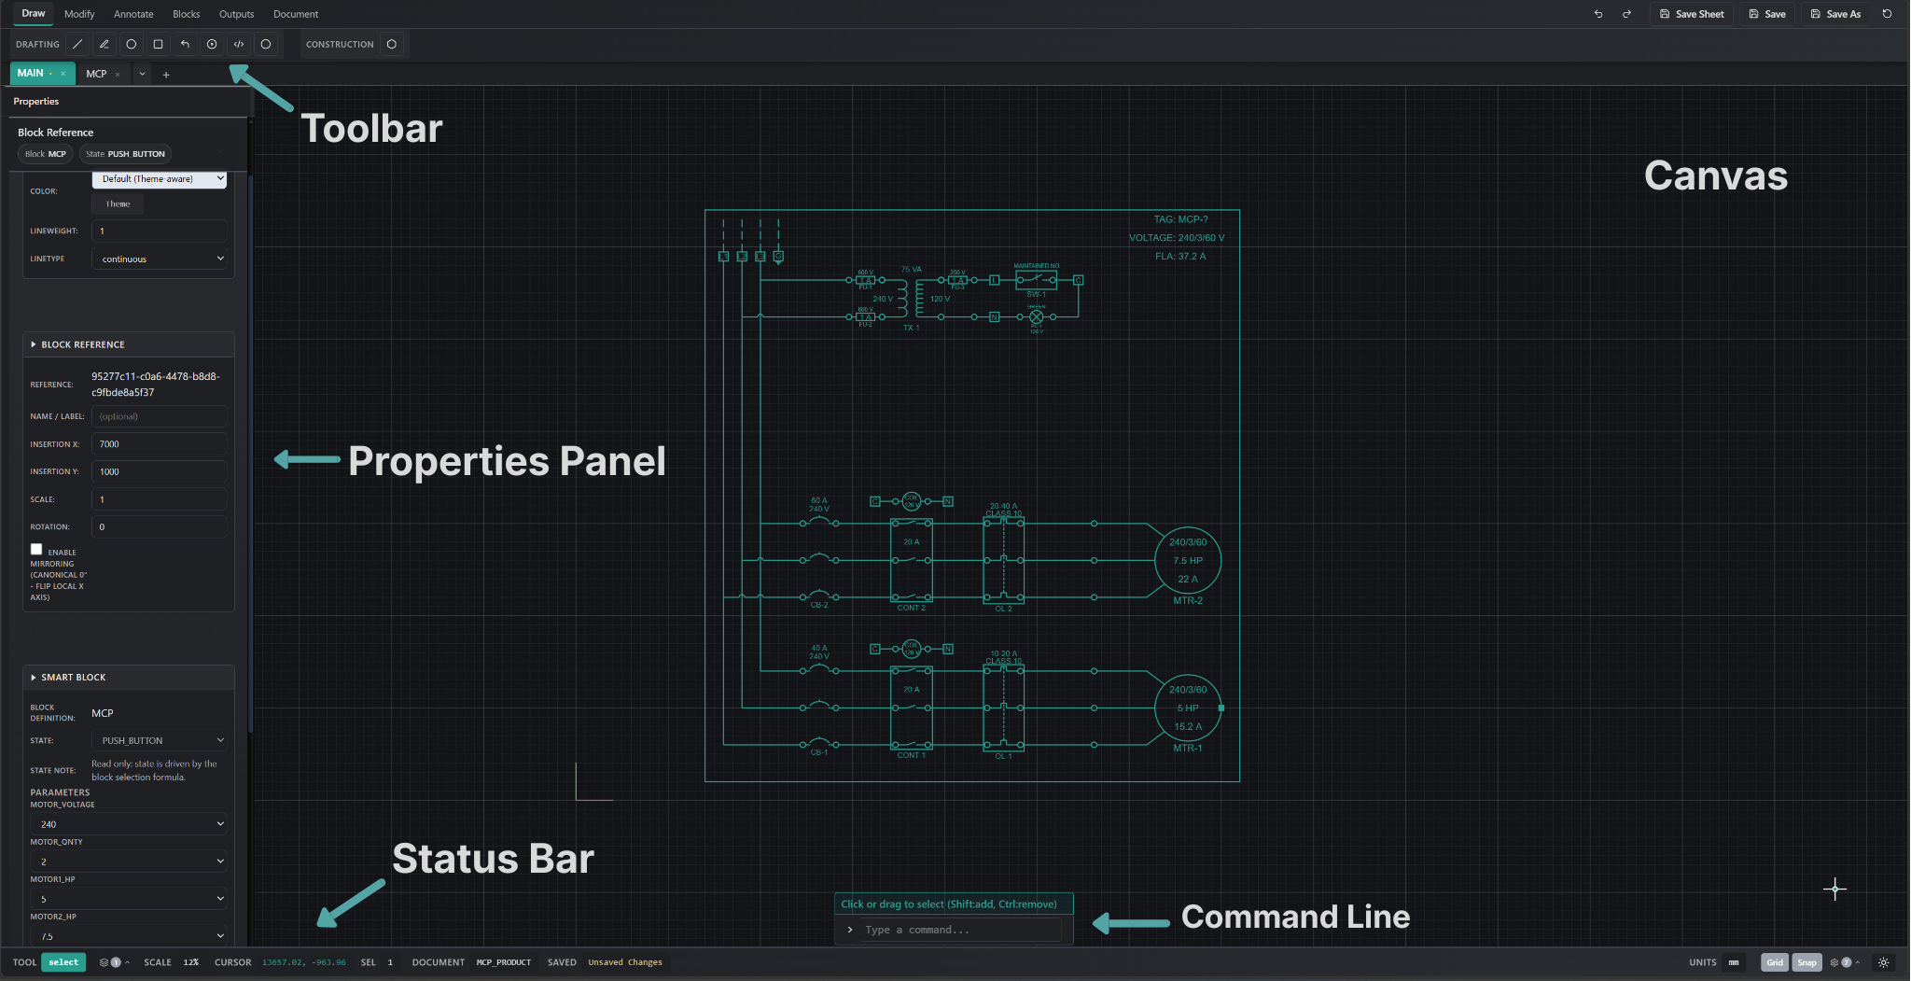Click the Save button
This screenshot has height=981, width=1911.
tap(1767, 14)
